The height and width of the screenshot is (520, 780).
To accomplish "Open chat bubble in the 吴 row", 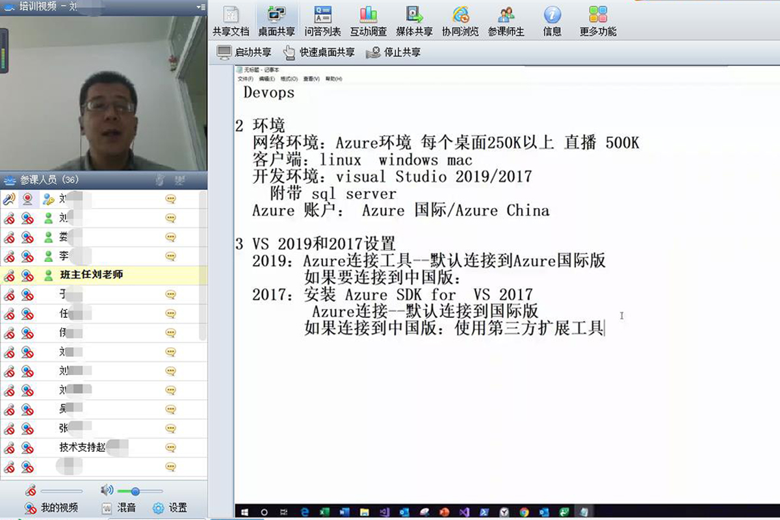I will coord(170,409).
